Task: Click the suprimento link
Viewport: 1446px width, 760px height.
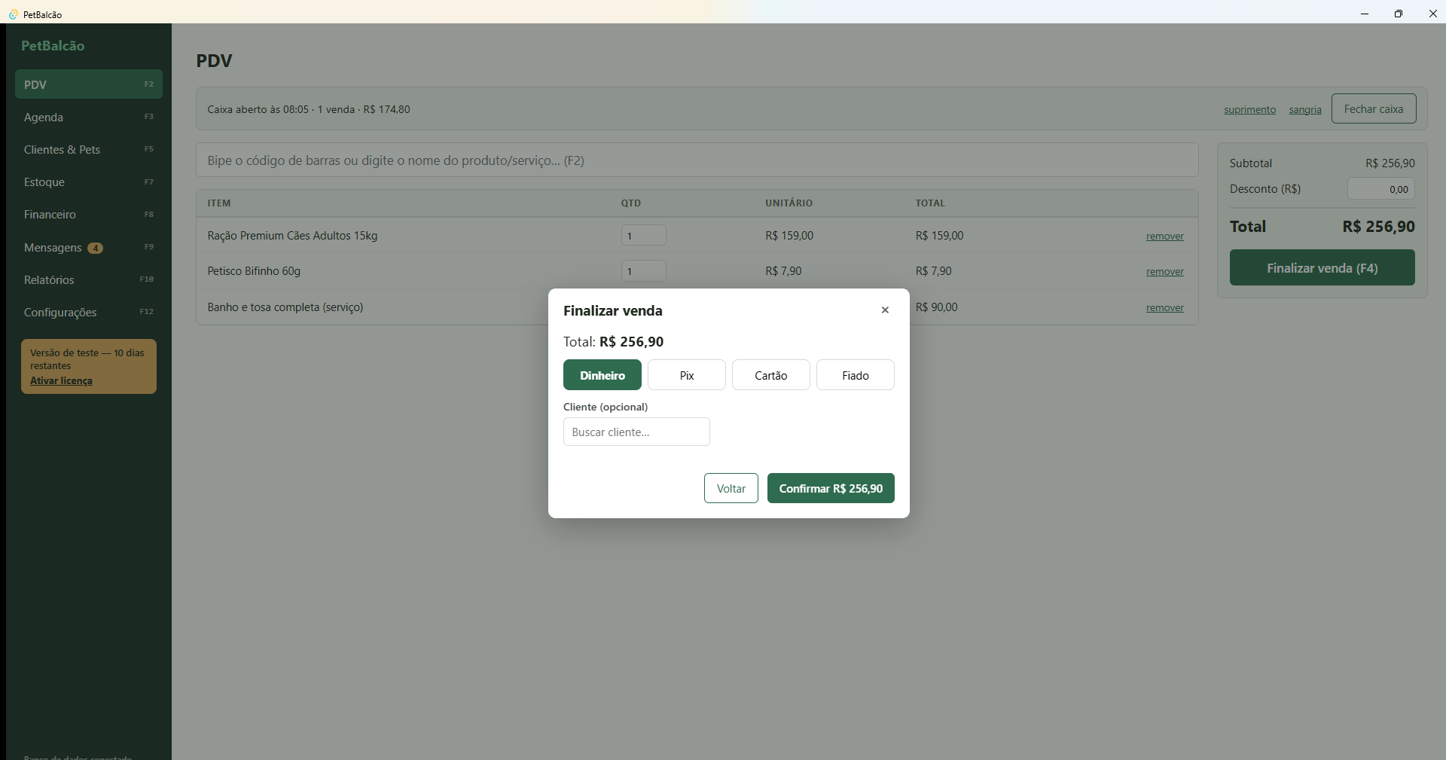Action: tap(1249, 109)
